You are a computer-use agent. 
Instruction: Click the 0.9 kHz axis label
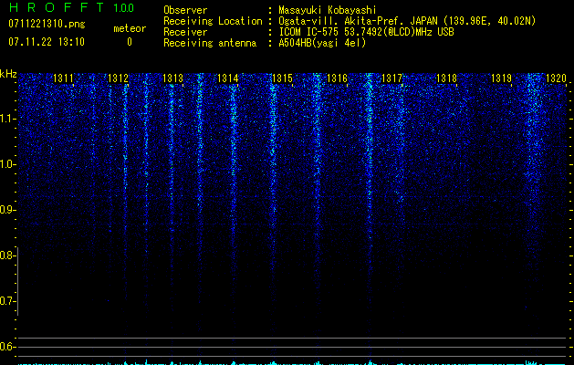7,210
